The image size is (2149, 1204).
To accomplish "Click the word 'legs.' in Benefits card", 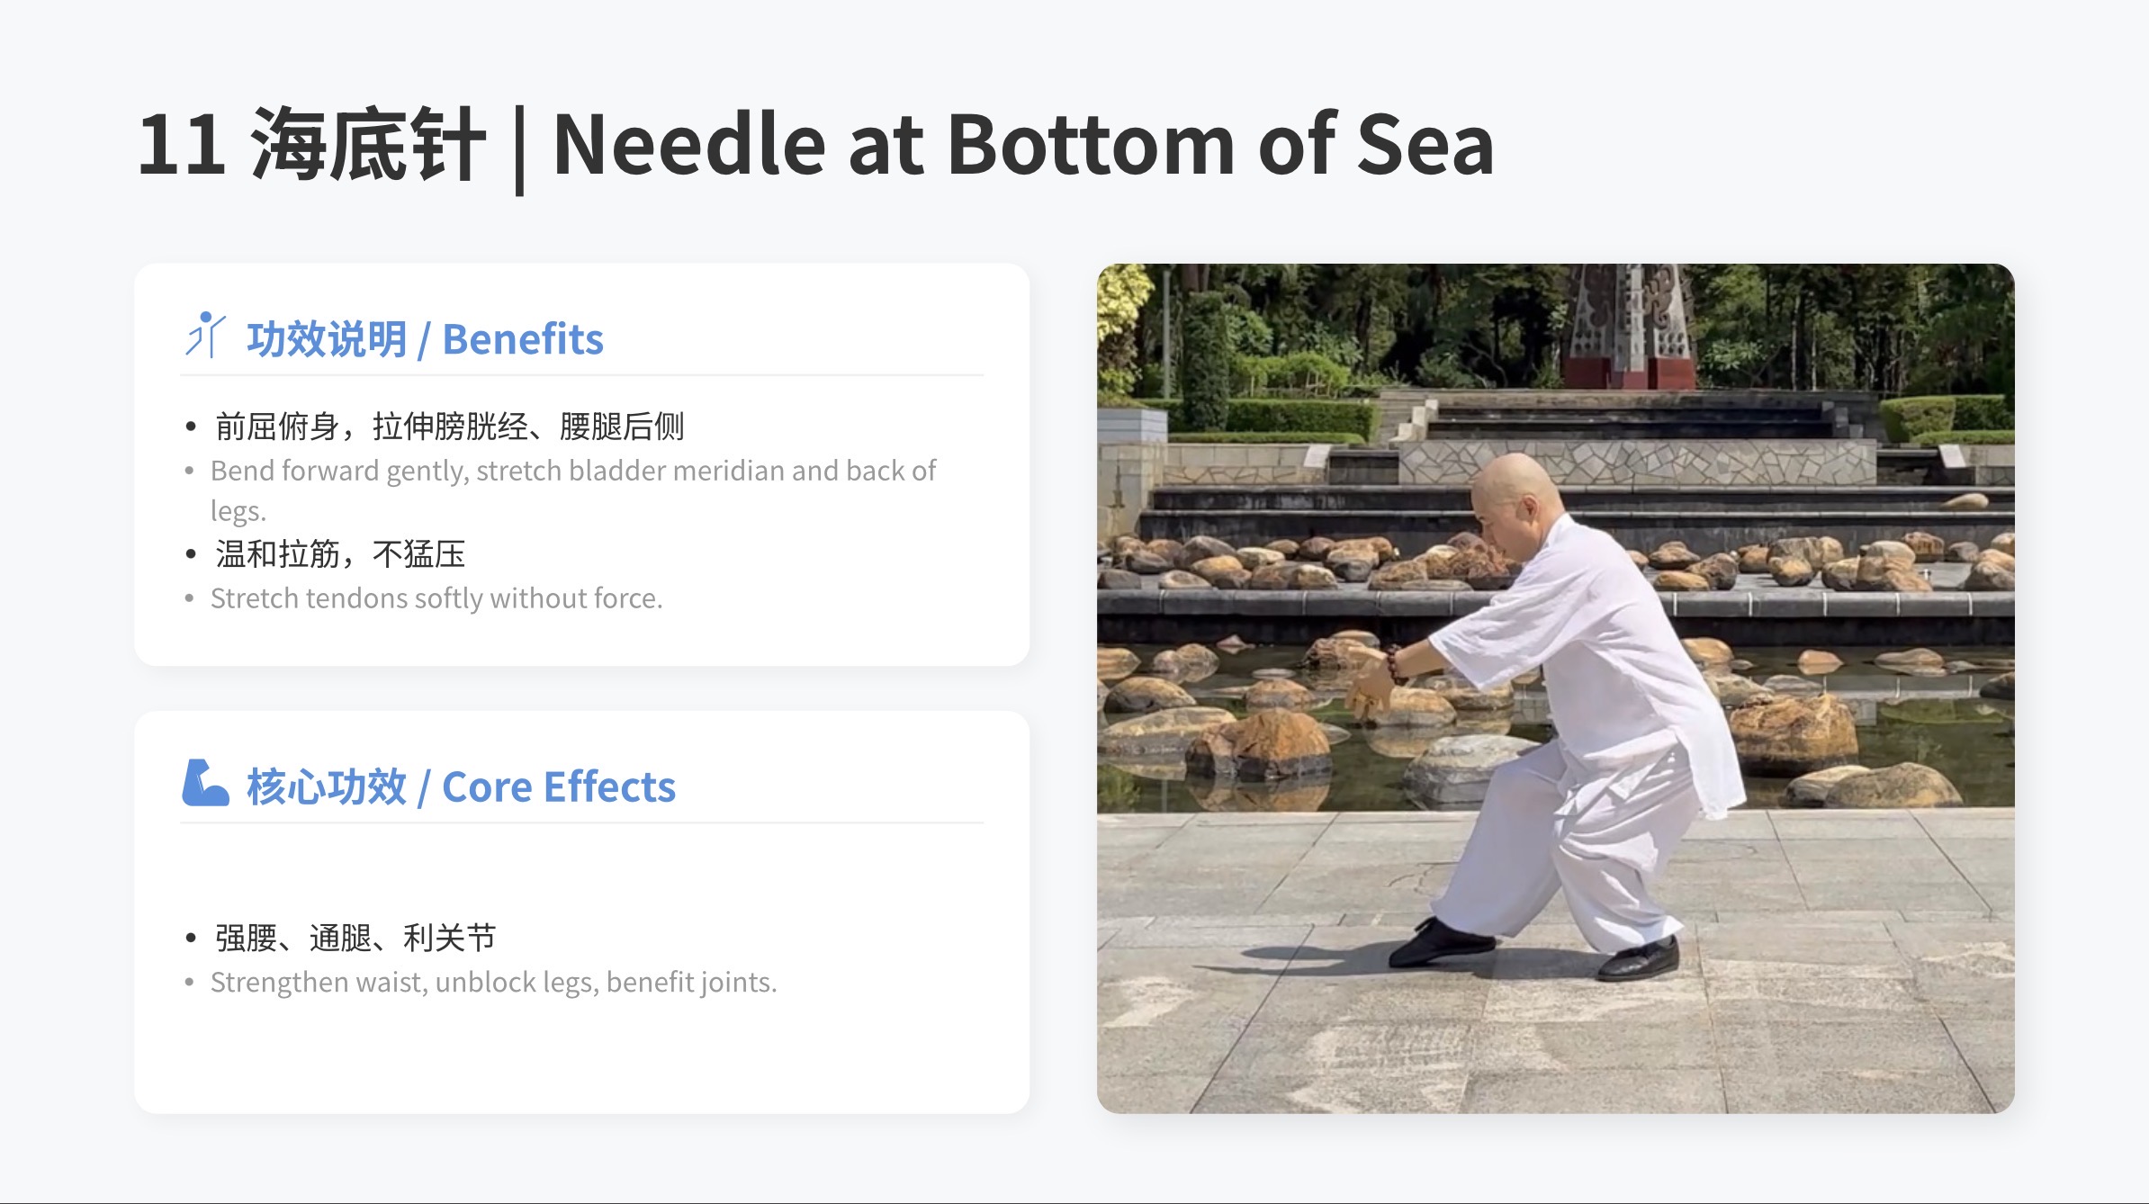I will 238,511.
